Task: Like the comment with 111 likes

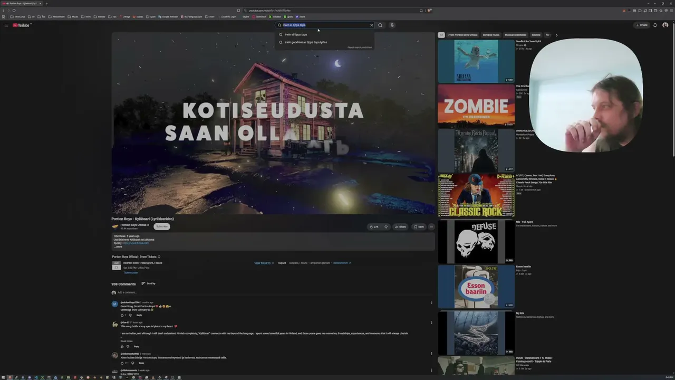Action: pyautogui.click(x=122, y=363)
